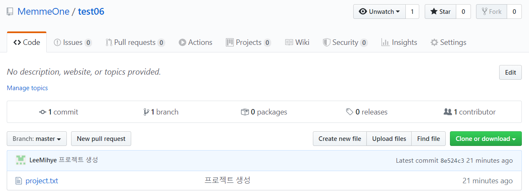Go to the Actions tab
This screenshot has width=529, height=195.
195,42
